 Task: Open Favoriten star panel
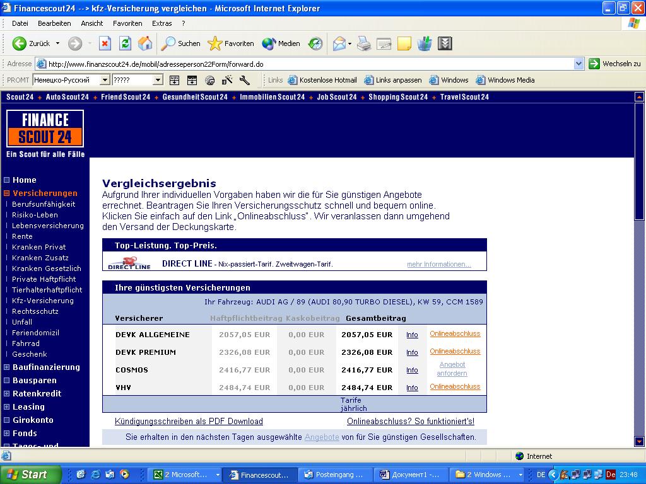[231, 43]
